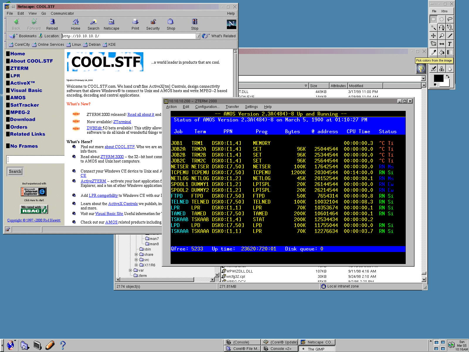Click the sidebar search text field
469x352 pixels.
click(x=35, y=160)
